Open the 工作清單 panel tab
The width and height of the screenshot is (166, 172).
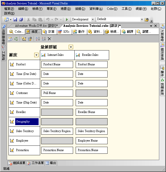36,163
